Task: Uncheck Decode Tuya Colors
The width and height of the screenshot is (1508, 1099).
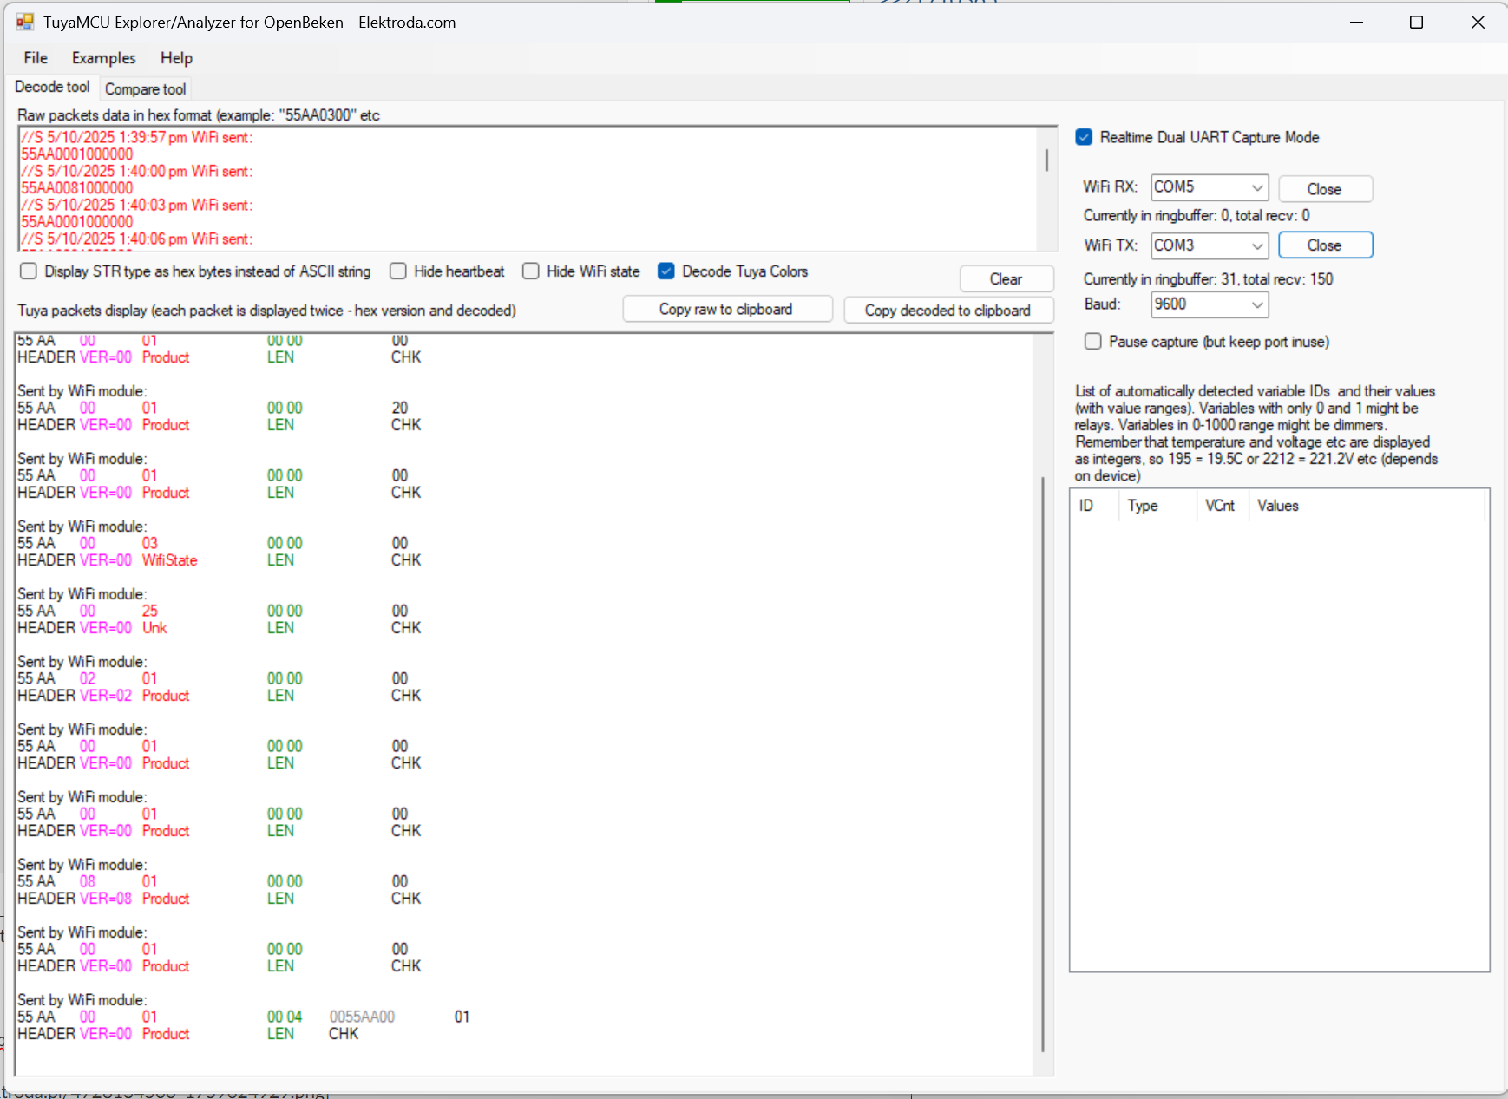Action: click(666, 271)
